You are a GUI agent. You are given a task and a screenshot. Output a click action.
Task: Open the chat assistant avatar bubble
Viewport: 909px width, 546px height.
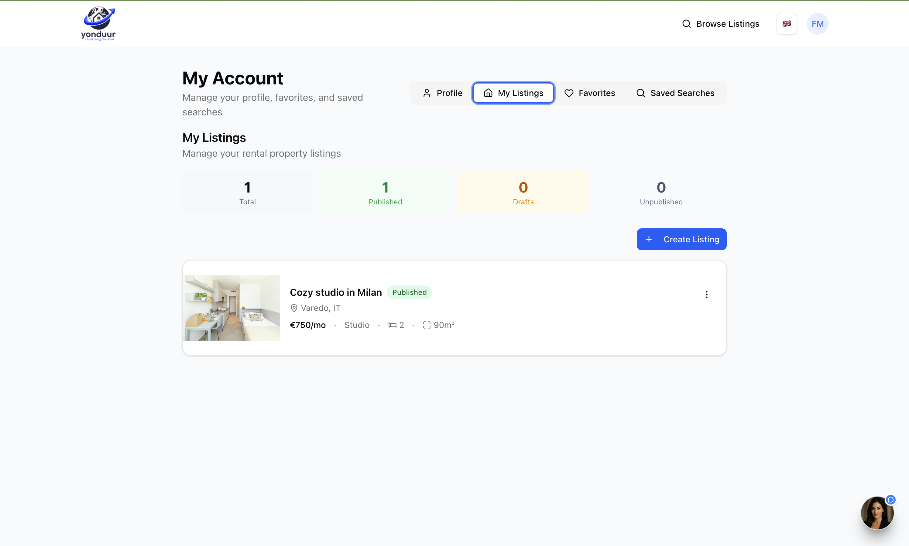point(877,513)
